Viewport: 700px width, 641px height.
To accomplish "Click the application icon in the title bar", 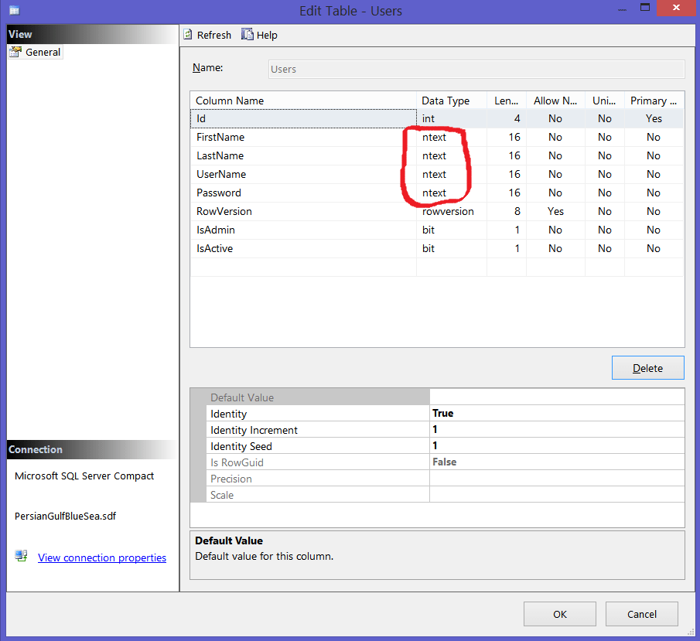I will [13, 9].
